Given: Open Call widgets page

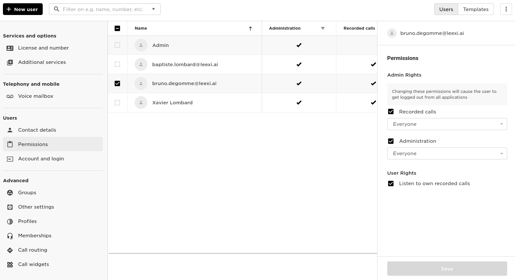Looking at the screenshot, I should [x=34, y=264].
